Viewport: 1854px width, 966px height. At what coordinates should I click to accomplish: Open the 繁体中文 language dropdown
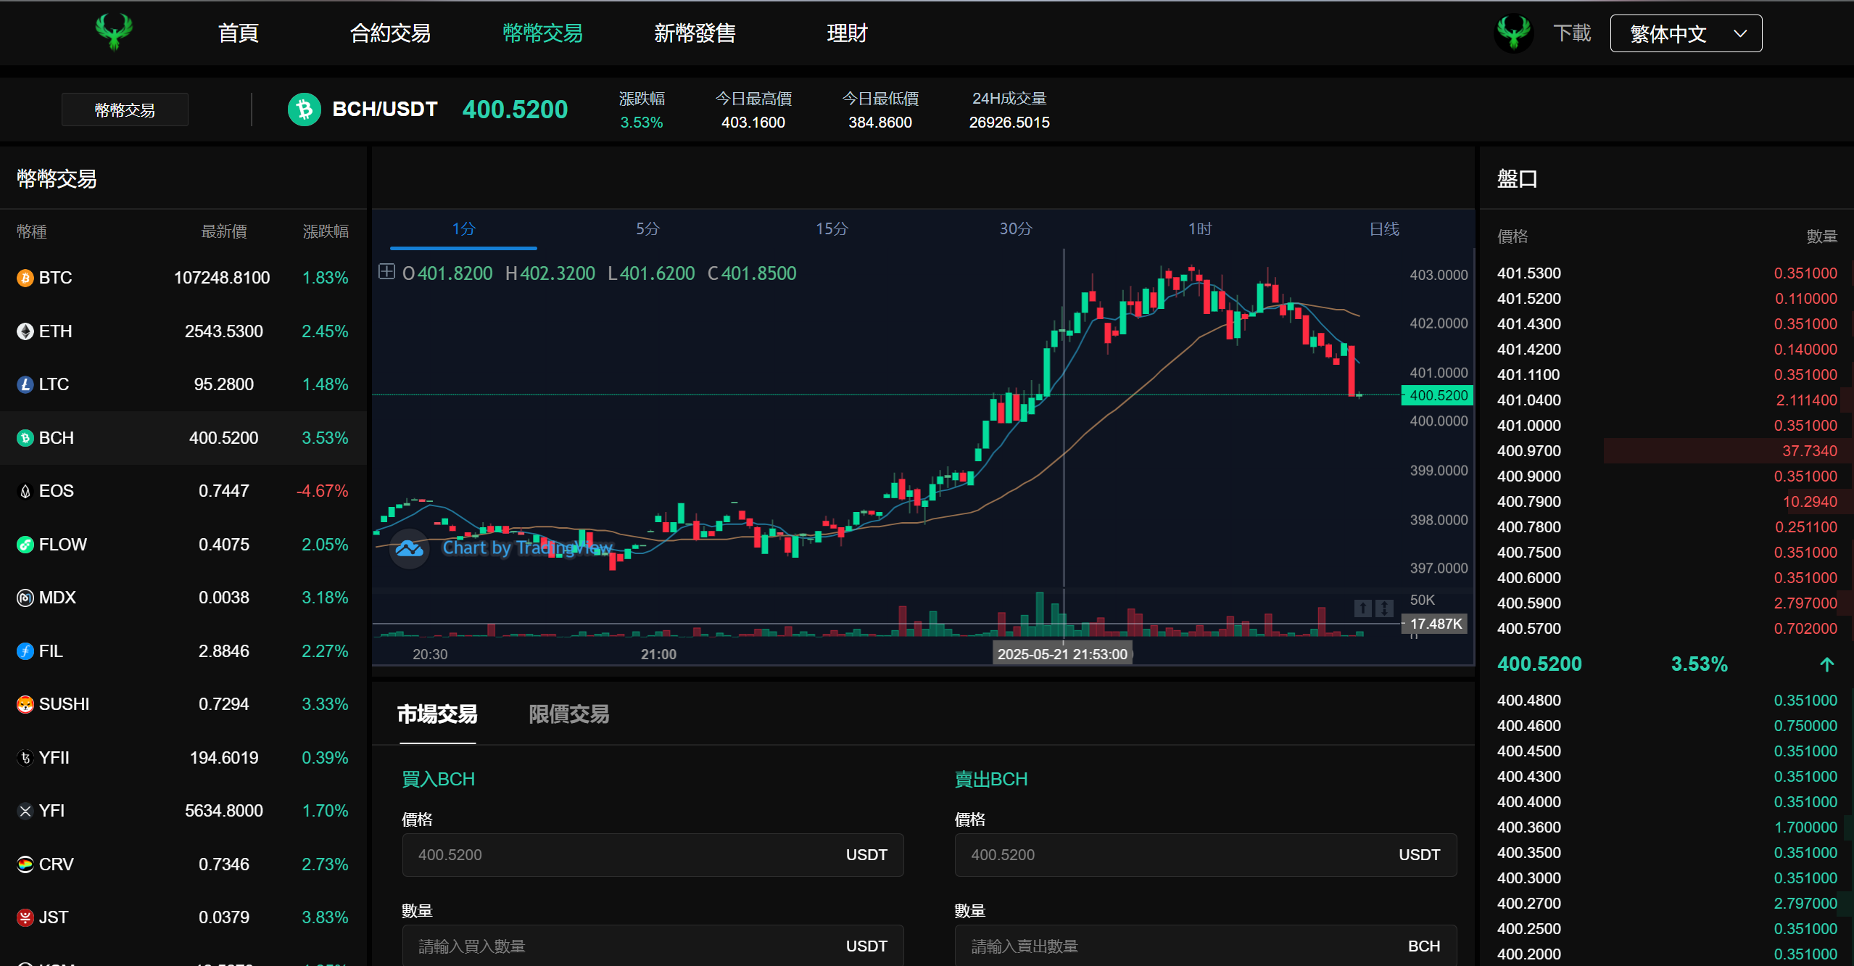[1684, 33]
